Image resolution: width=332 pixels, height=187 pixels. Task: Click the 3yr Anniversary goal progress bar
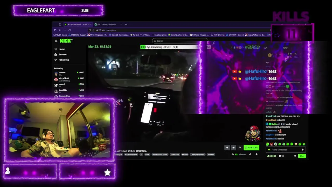click(175, 47)
